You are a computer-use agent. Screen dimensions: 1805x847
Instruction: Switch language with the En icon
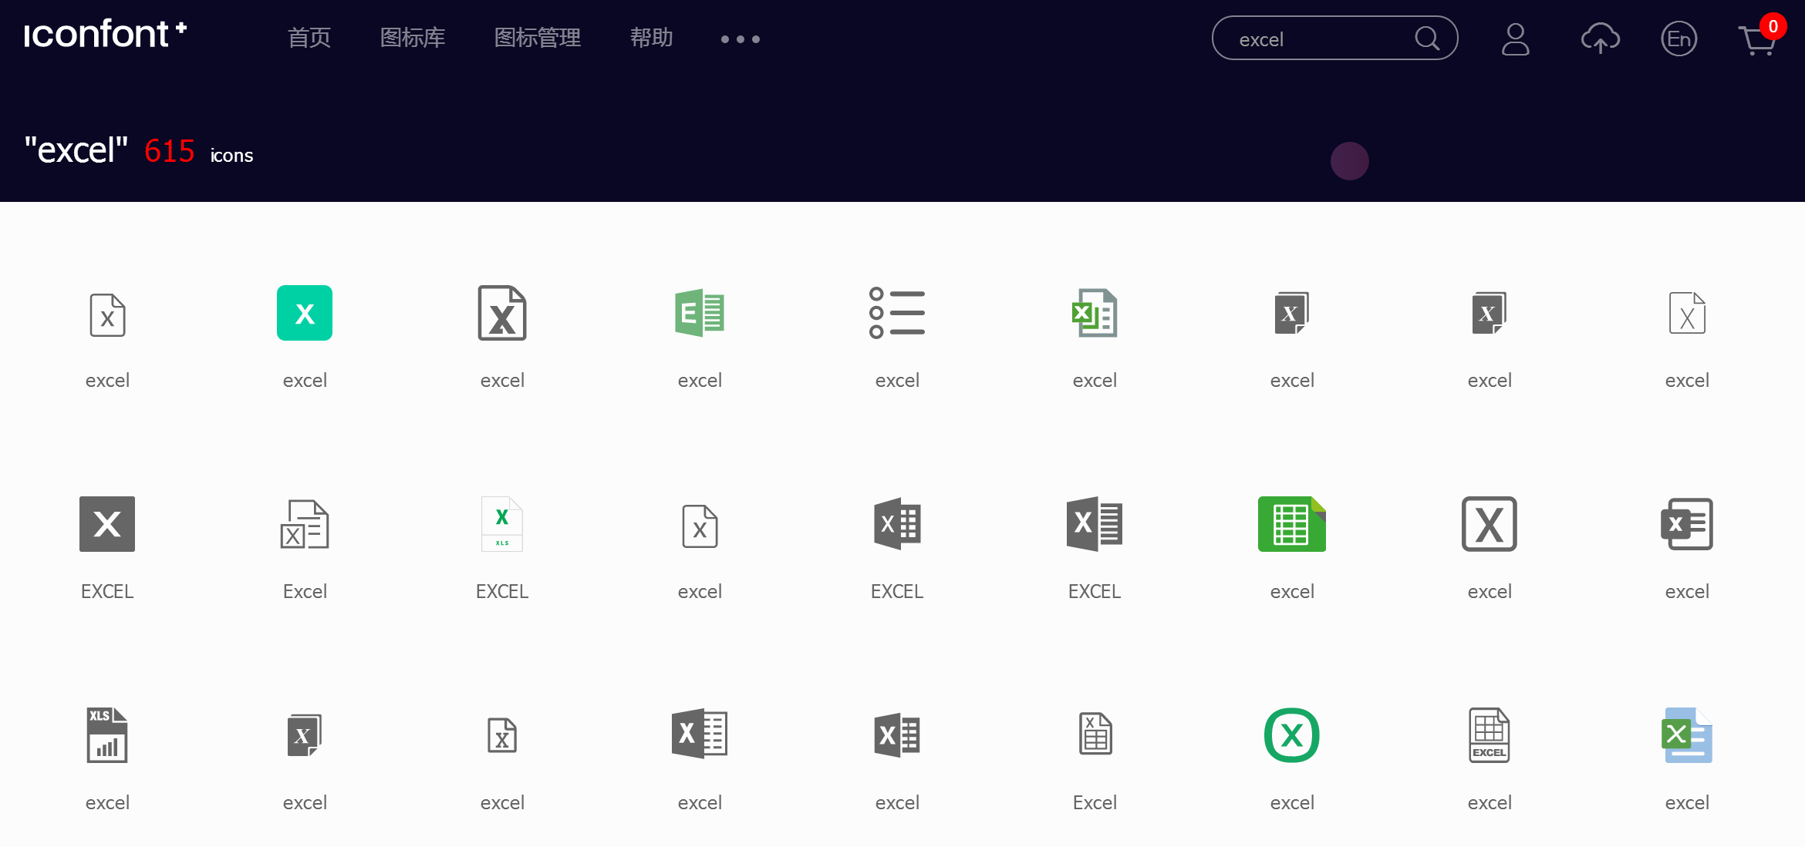coord(1678,39)
